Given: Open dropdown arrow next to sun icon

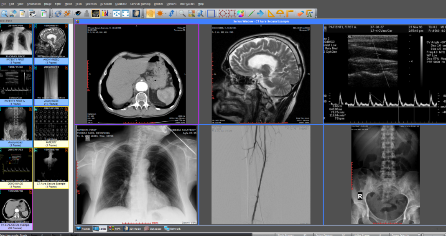Looking at the screenshot, I should point(165,13).
